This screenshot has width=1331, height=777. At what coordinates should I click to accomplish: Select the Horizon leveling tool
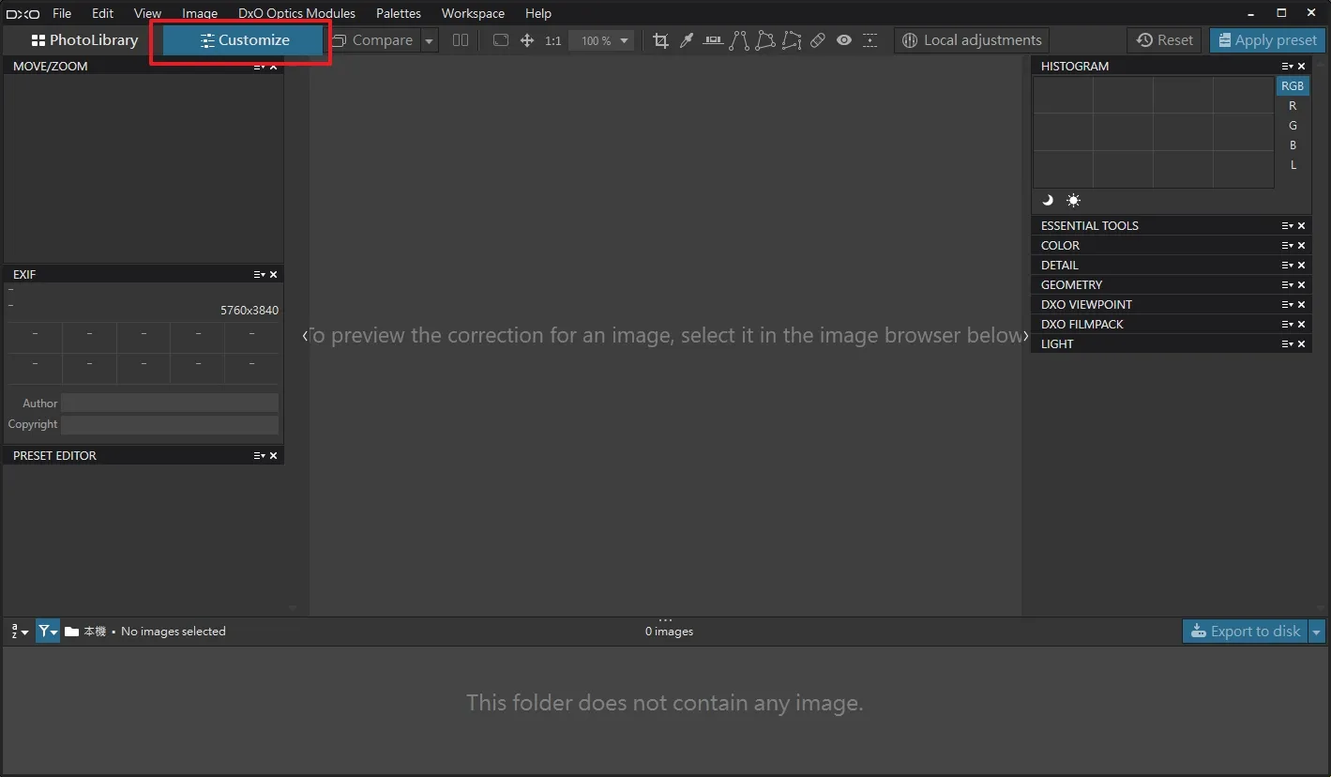[713, 40]
